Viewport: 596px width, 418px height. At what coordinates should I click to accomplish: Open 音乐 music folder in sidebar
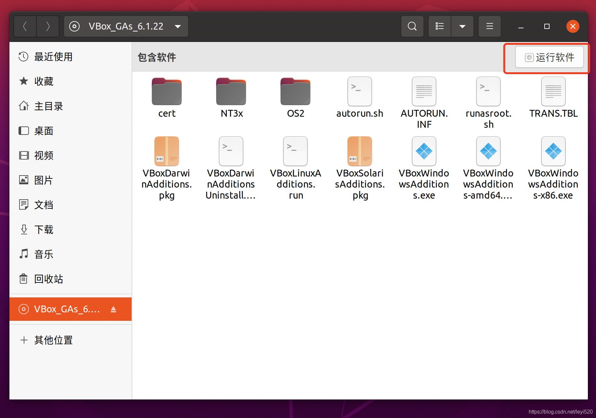click(71, 255)
